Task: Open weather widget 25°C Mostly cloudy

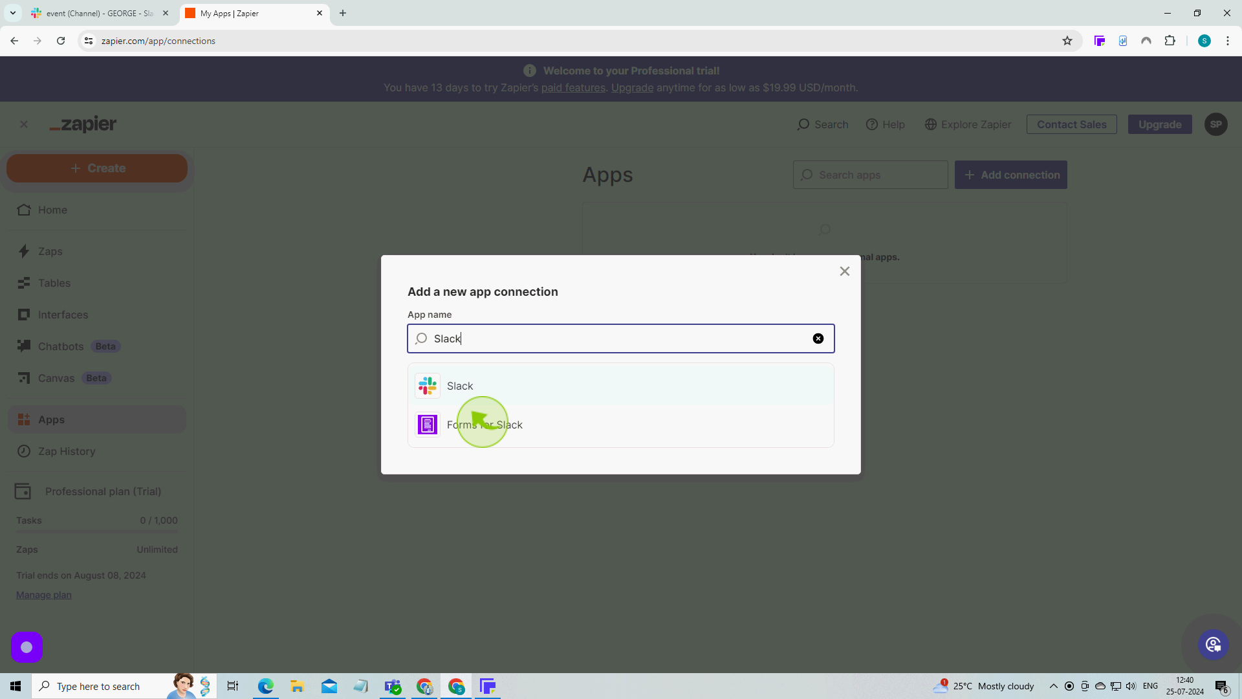Action: (x=983, y=686)
